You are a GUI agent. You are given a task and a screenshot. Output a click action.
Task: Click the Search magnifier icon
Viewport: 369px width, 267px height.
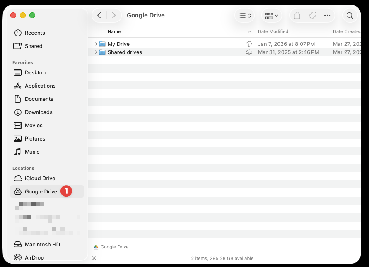tap(350, 16)
